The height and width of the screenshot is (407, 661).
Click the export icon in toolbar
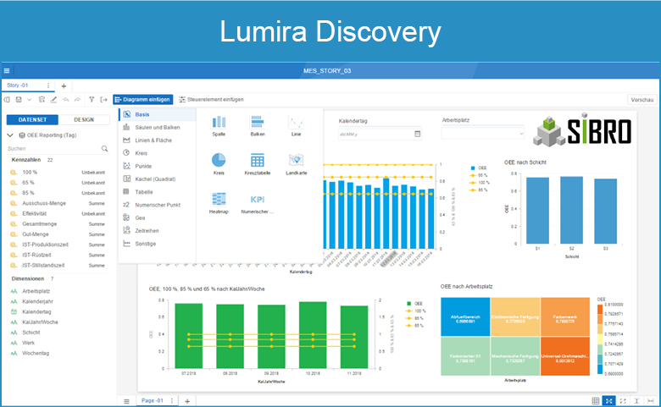[103, 100]
